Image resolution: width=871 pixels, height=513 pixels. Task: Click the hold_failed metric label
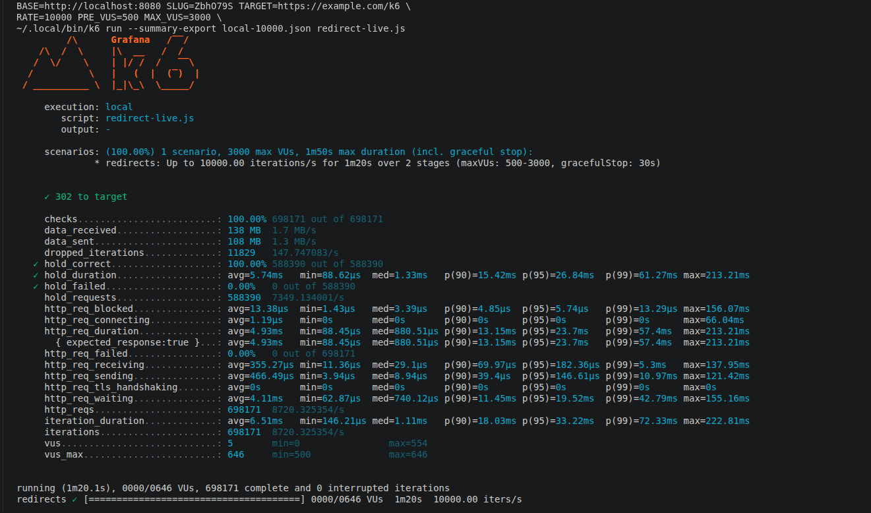click(75, 286)
